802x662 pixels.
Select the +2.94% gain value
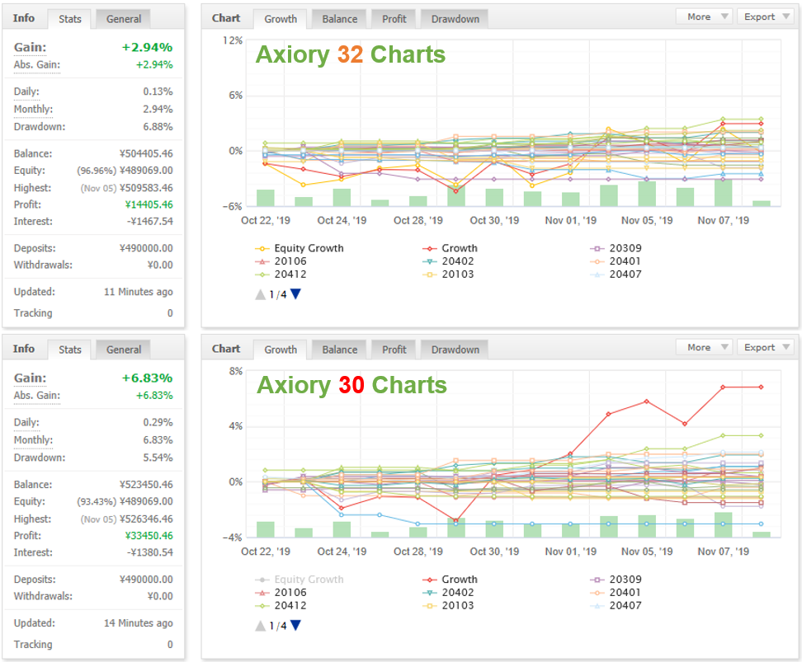point(148,48)
